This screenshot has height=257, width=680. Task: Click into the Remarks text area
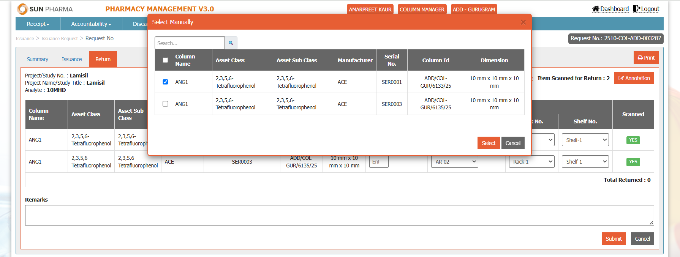click(x=339, y=215)
